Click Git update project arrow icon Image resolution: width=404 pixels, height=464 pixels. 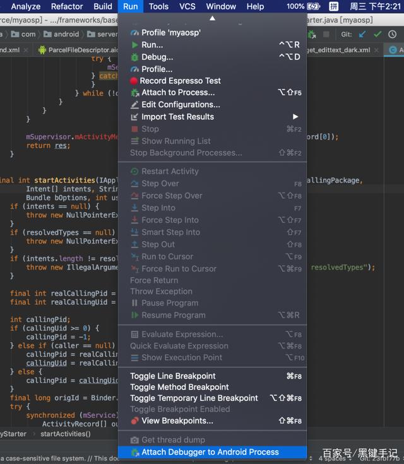(362, 34)
